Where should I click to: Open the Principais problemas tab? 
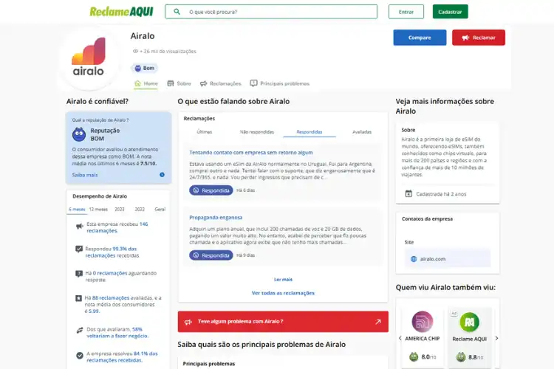coord(279,83)
